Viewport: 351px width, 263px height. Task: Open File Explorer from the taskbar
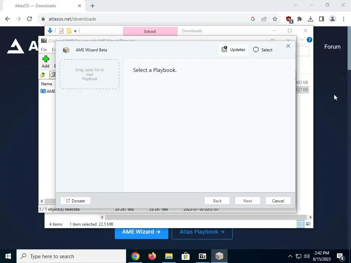point(169,256)
